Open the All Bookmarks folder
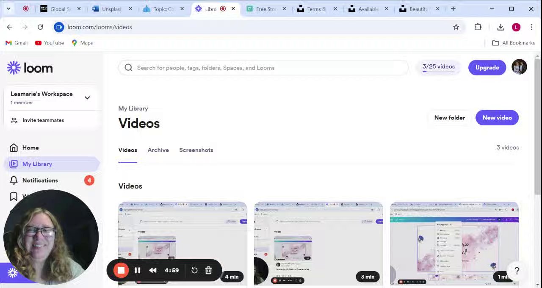The width and height of the screenshot is (542, 288). (513, 43)
